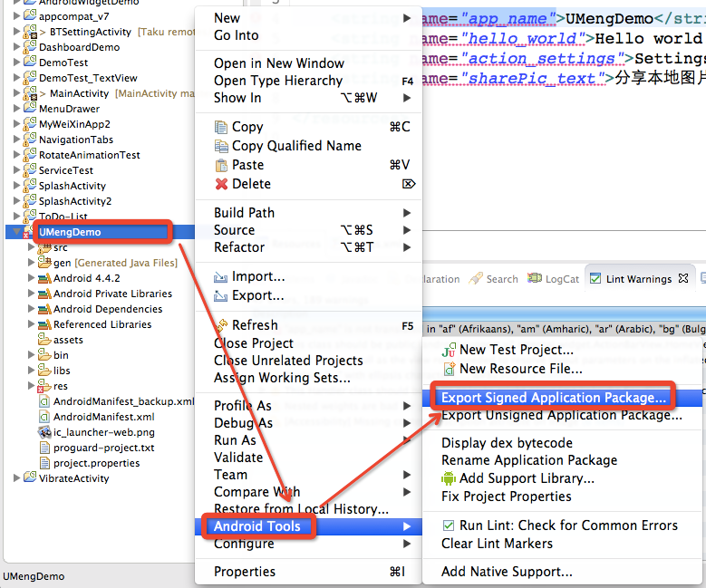This screenshot has height=588, width=706.
Task: Click the assets folder icon
Action: point(44,339)
